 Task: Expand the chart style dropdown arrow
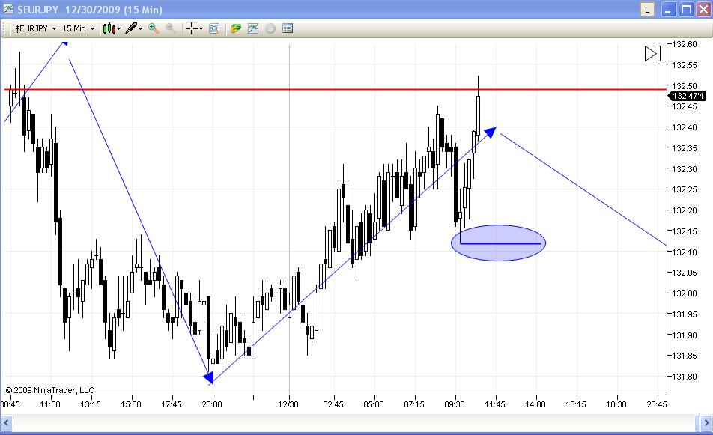[x=119, y=28]
